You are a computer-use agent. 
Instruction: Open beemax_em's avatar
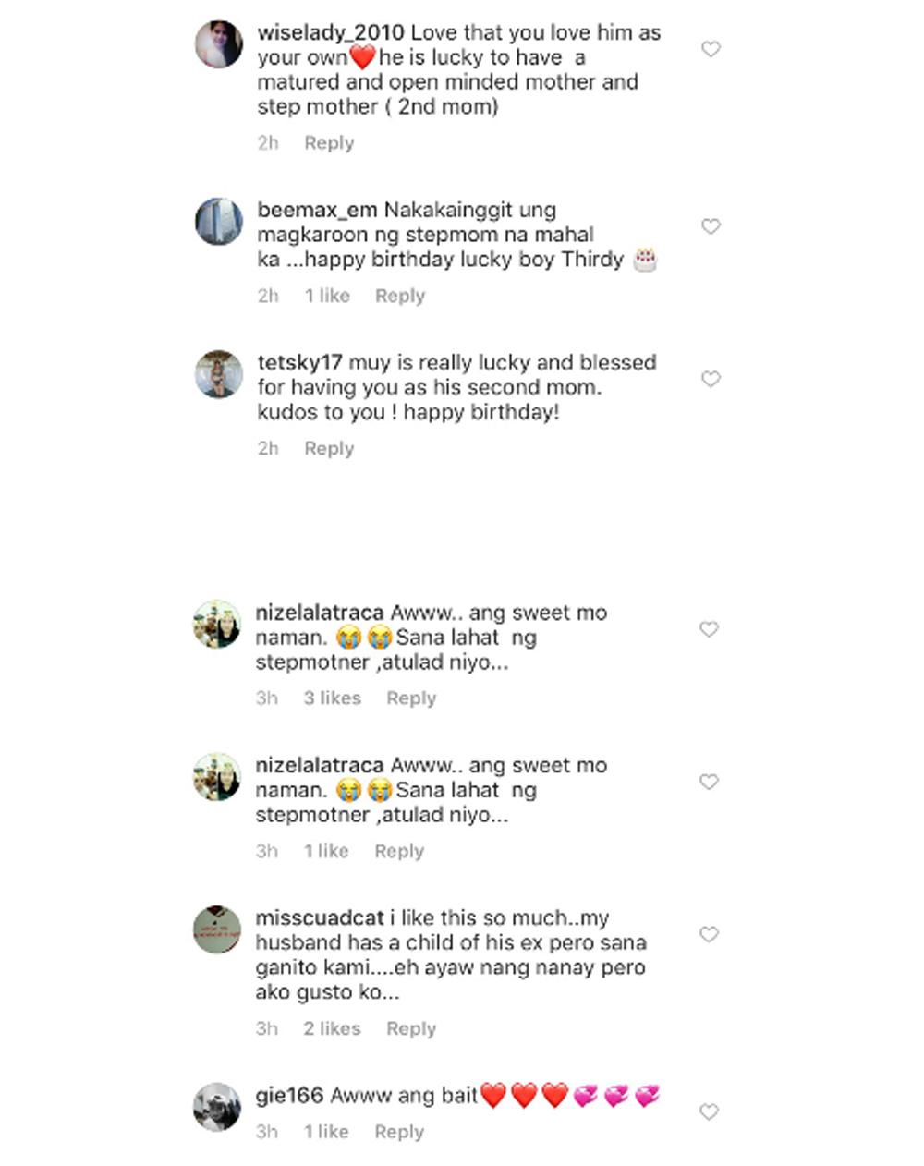(219, 221)
